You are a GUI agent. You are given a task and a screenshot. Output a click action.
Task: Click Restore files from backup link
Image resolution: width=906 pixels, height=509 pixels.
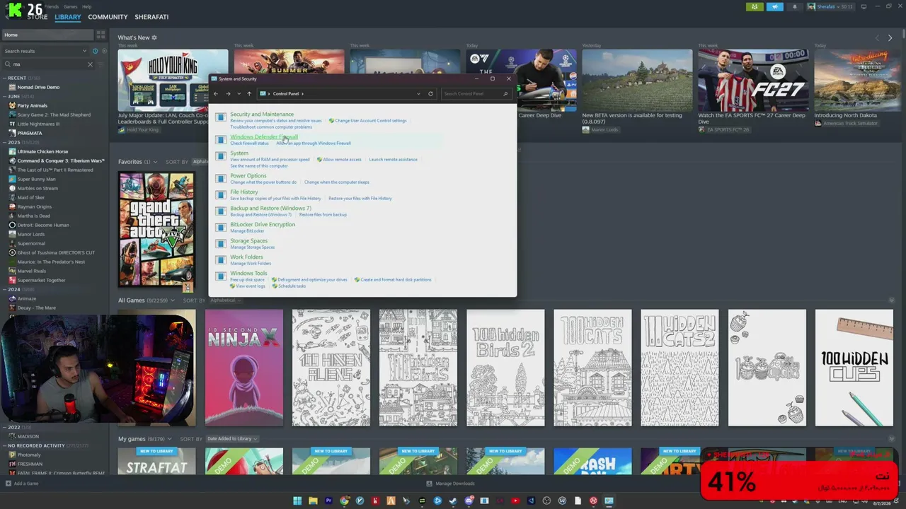pos(323,215)
